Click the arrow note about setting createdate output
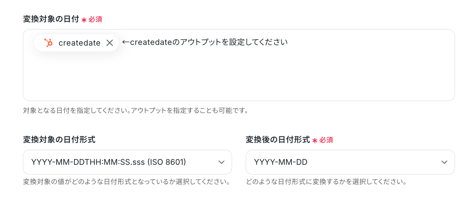 point(205,42)
